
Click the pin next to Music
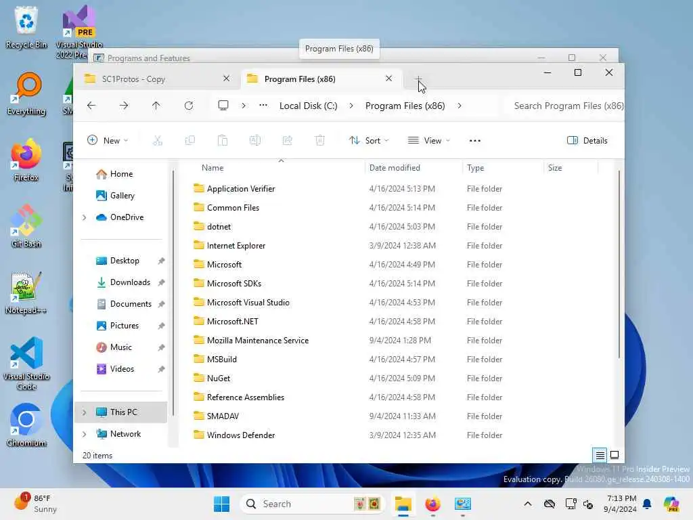(x=161, y=347)
